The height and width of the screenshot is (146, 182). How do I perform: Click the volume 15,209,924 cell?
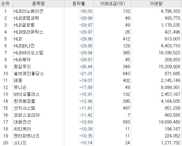(170, 67)
